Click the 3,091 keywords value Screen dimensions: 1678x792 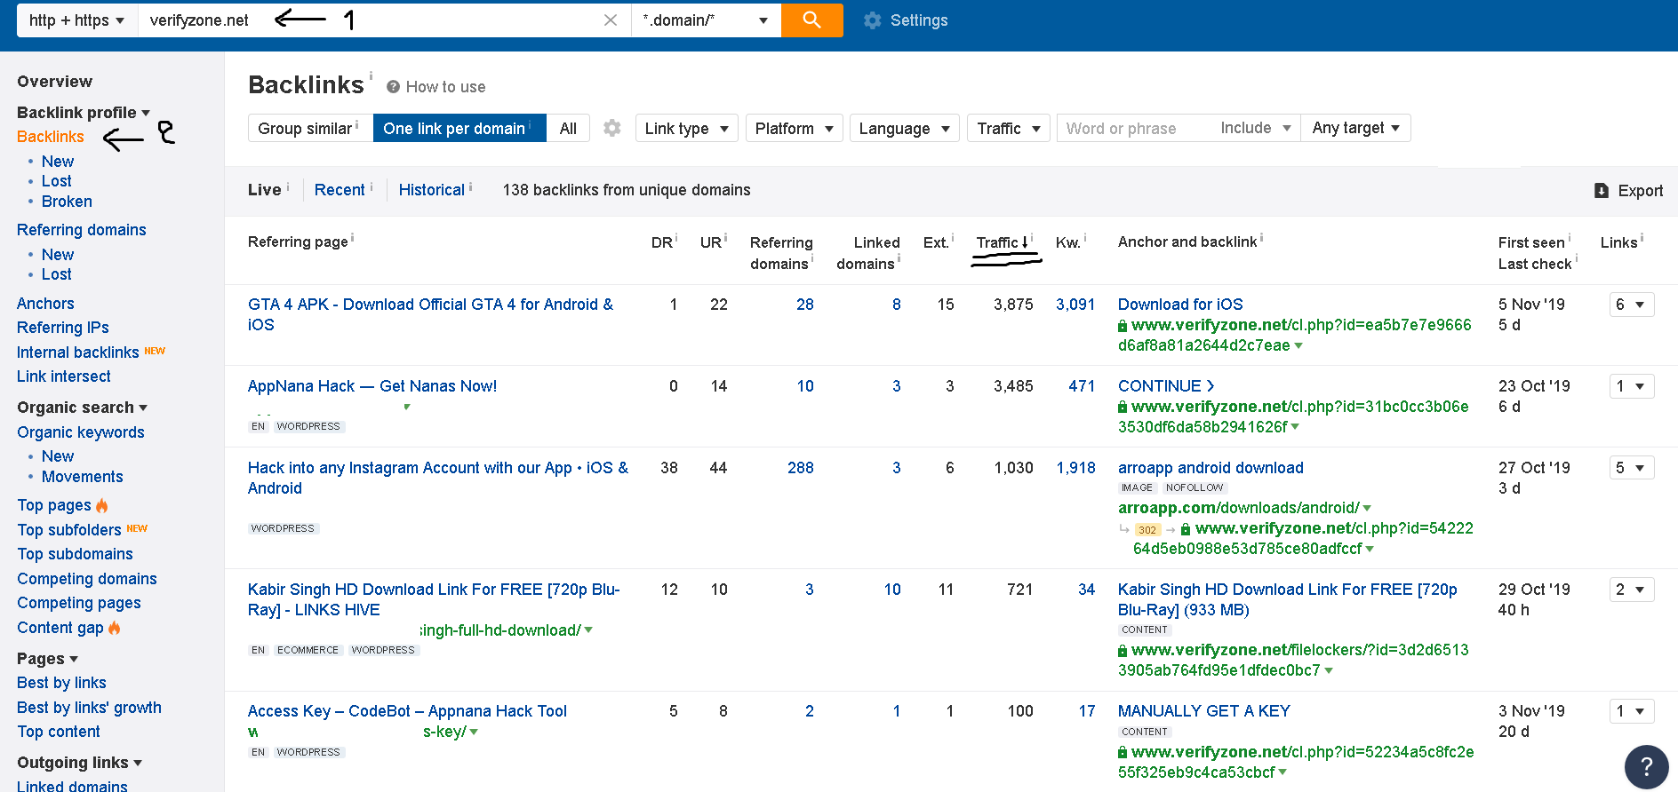click(1075, 305)
